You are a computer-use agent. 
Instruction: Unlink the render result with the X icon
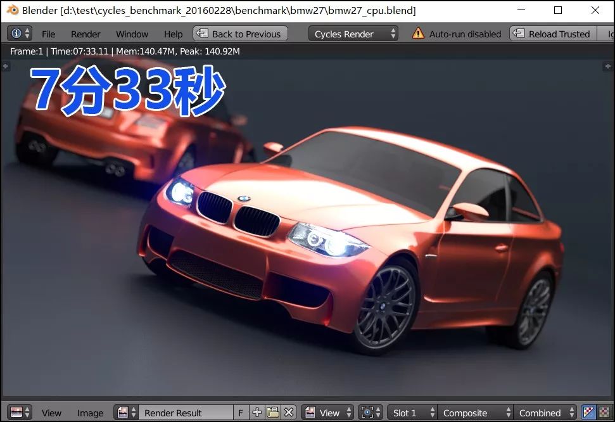289,412
